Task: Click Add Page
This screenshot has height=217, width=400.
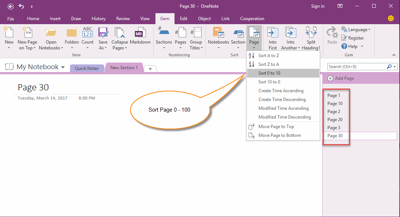Action: (x=341, y=78)
